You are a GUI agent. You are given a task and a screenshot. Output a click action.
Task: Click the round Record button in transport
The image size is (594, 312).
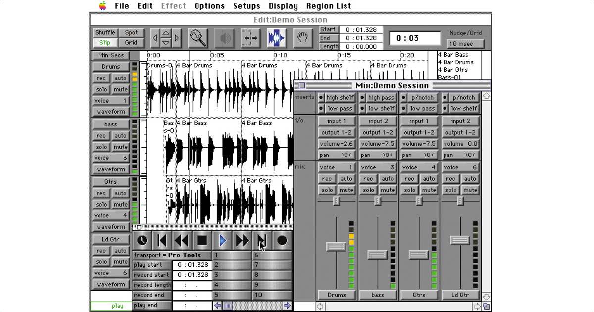[282, 240]
